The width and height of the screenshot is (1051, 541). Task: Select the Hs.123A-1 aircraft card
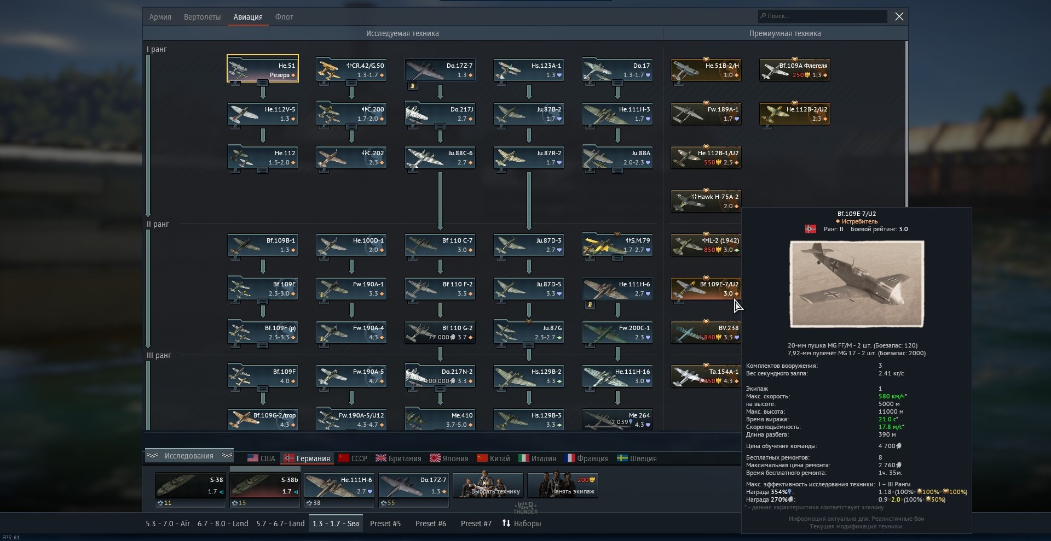(529, 69)
